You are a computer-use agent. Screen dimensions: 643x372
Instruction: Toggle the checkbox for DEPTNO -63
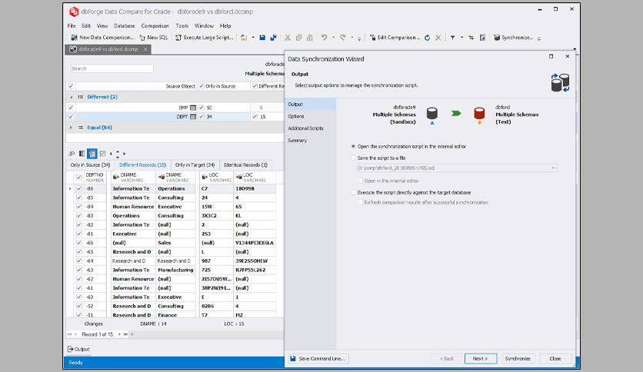(x=78, y=270)
